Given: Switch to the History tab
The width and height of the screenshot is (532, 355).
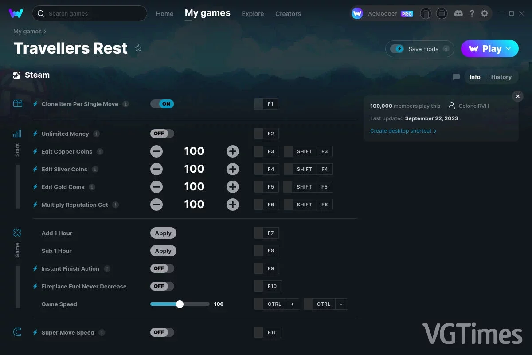Looking at the screenshot, I should tap(501, 77).
